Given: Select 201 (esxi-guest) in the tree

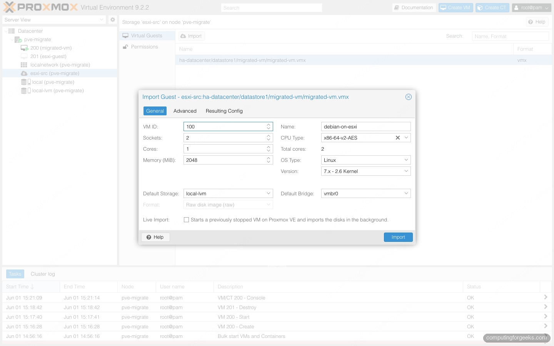Looking at the screenshot, I should coord(60,57).
